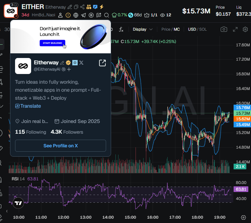Set chart currency to USD
This screenshot has height=223, width=251.
coord(192,29)
